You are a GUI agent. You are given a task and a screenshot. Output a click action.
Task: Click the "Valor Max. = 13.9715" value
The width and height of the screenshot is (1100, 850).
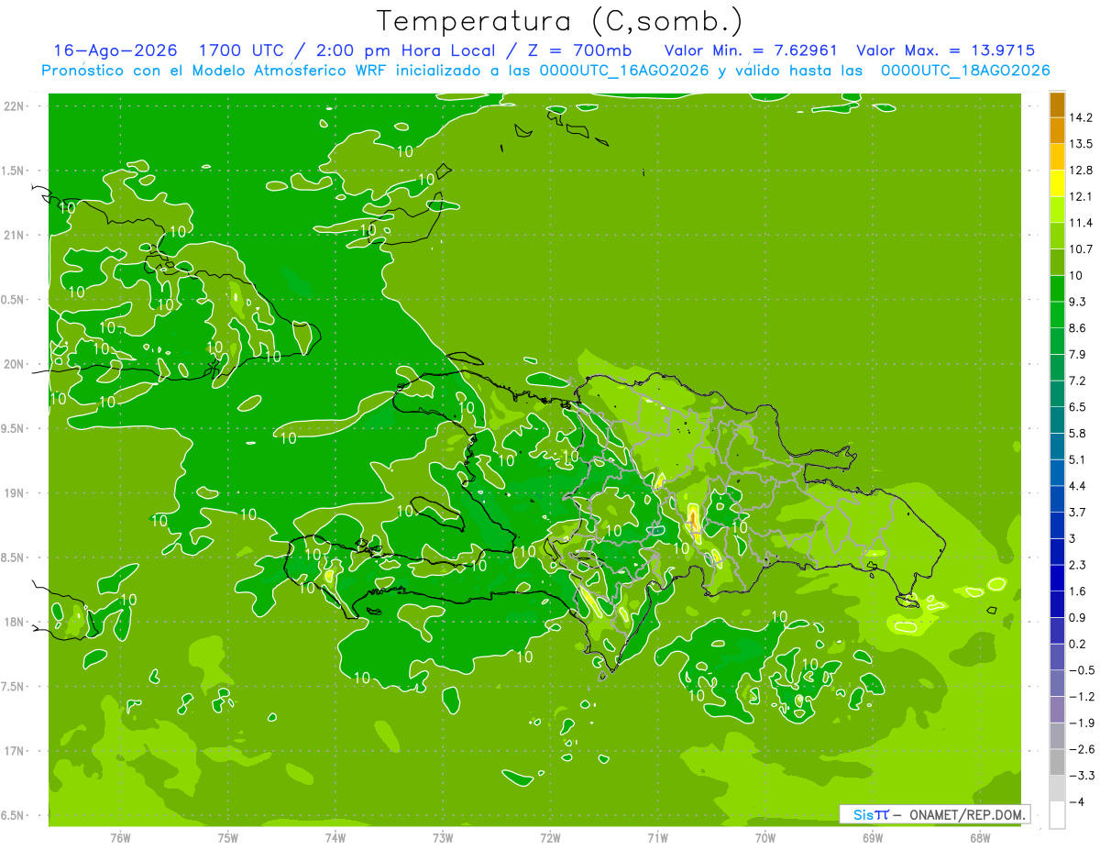(946, 50)
